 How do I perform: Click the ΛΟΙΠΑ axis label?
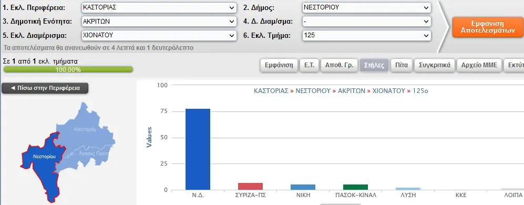click(513, 195)
